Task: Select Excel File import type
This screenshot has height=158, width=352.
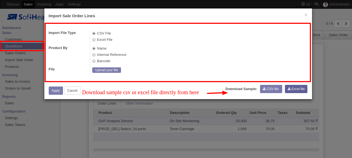Action: pyautogui.click(x=94, y=40)
